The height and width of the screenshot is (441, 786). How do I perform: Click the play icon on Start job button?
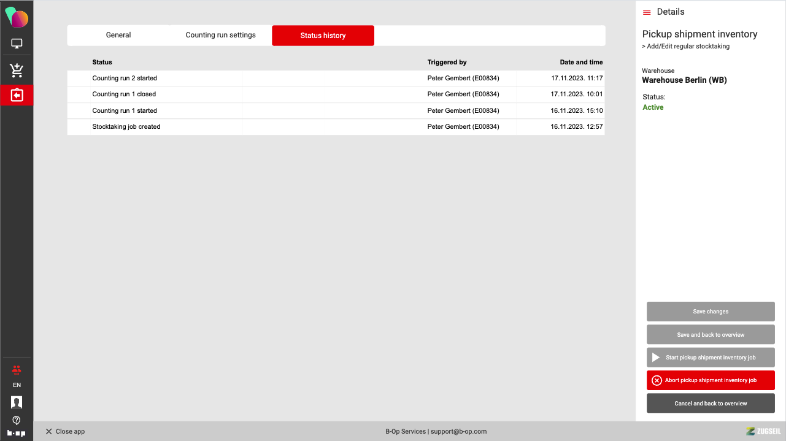coord(656,358)
